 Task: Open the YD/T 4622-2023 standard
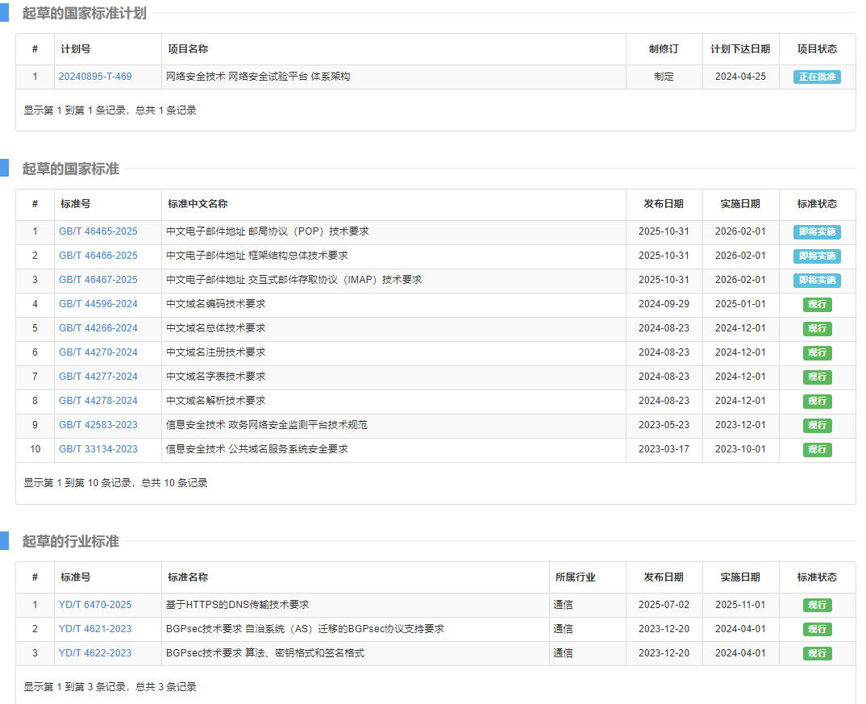coord(95,653)
